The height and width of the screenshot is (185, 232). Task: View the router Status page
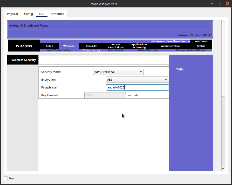tap(201, 46)
